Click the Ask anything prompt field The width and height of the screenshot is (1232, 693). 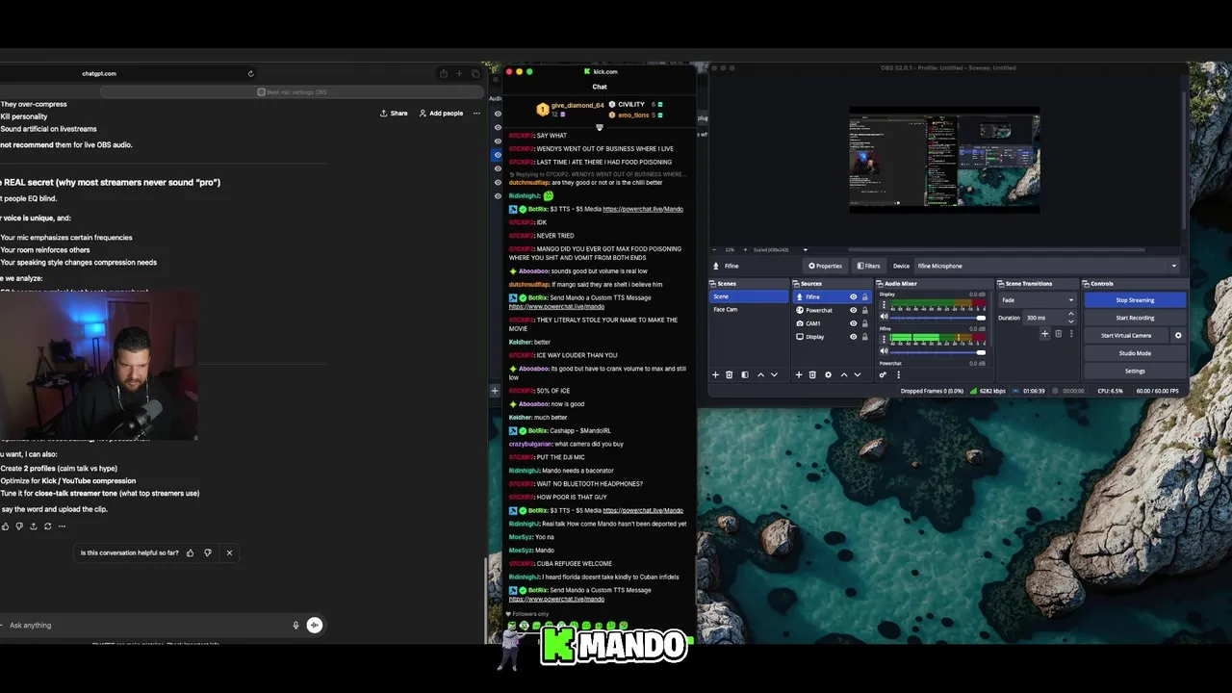[x=144, y=625]
